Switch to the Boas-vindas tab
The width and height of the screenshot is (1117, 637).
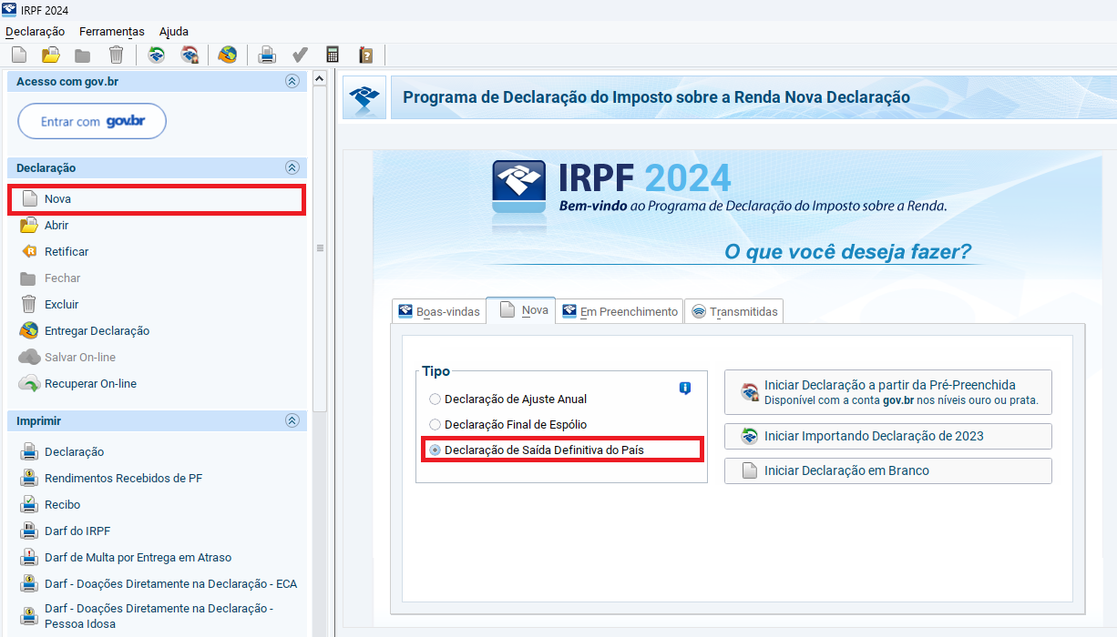439,311
